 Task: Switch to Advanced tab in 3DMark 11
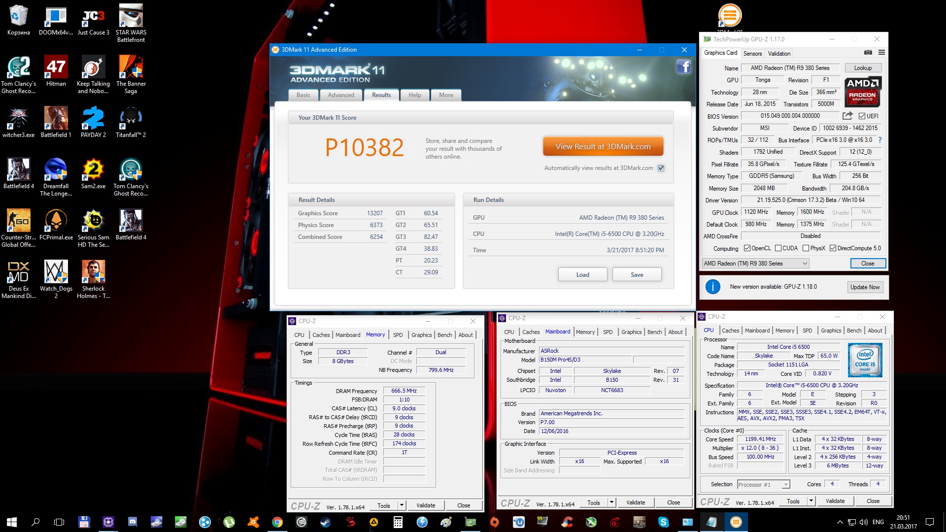pos(341,95)
